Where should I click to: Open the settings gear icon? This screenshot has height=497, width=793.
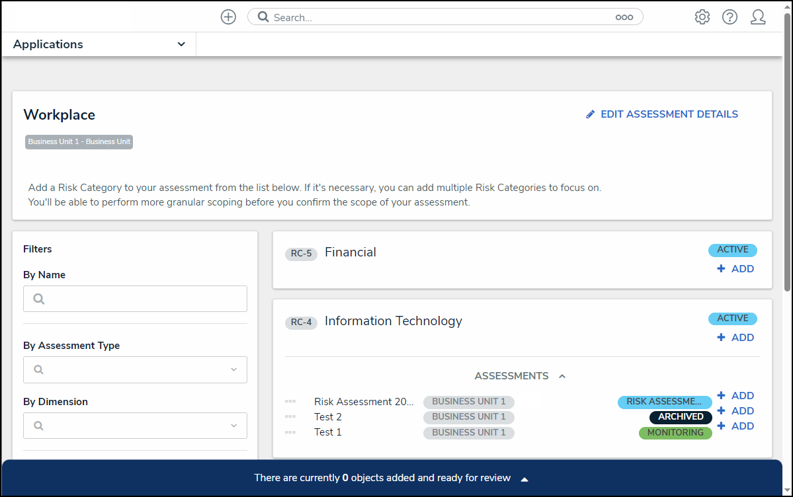[702, 17]
